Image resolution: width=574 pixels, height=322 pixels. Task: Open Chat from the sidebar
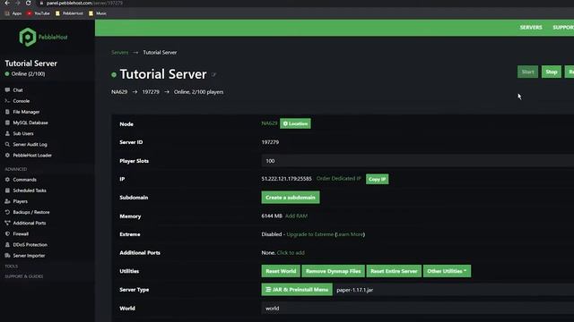point(18,89)
